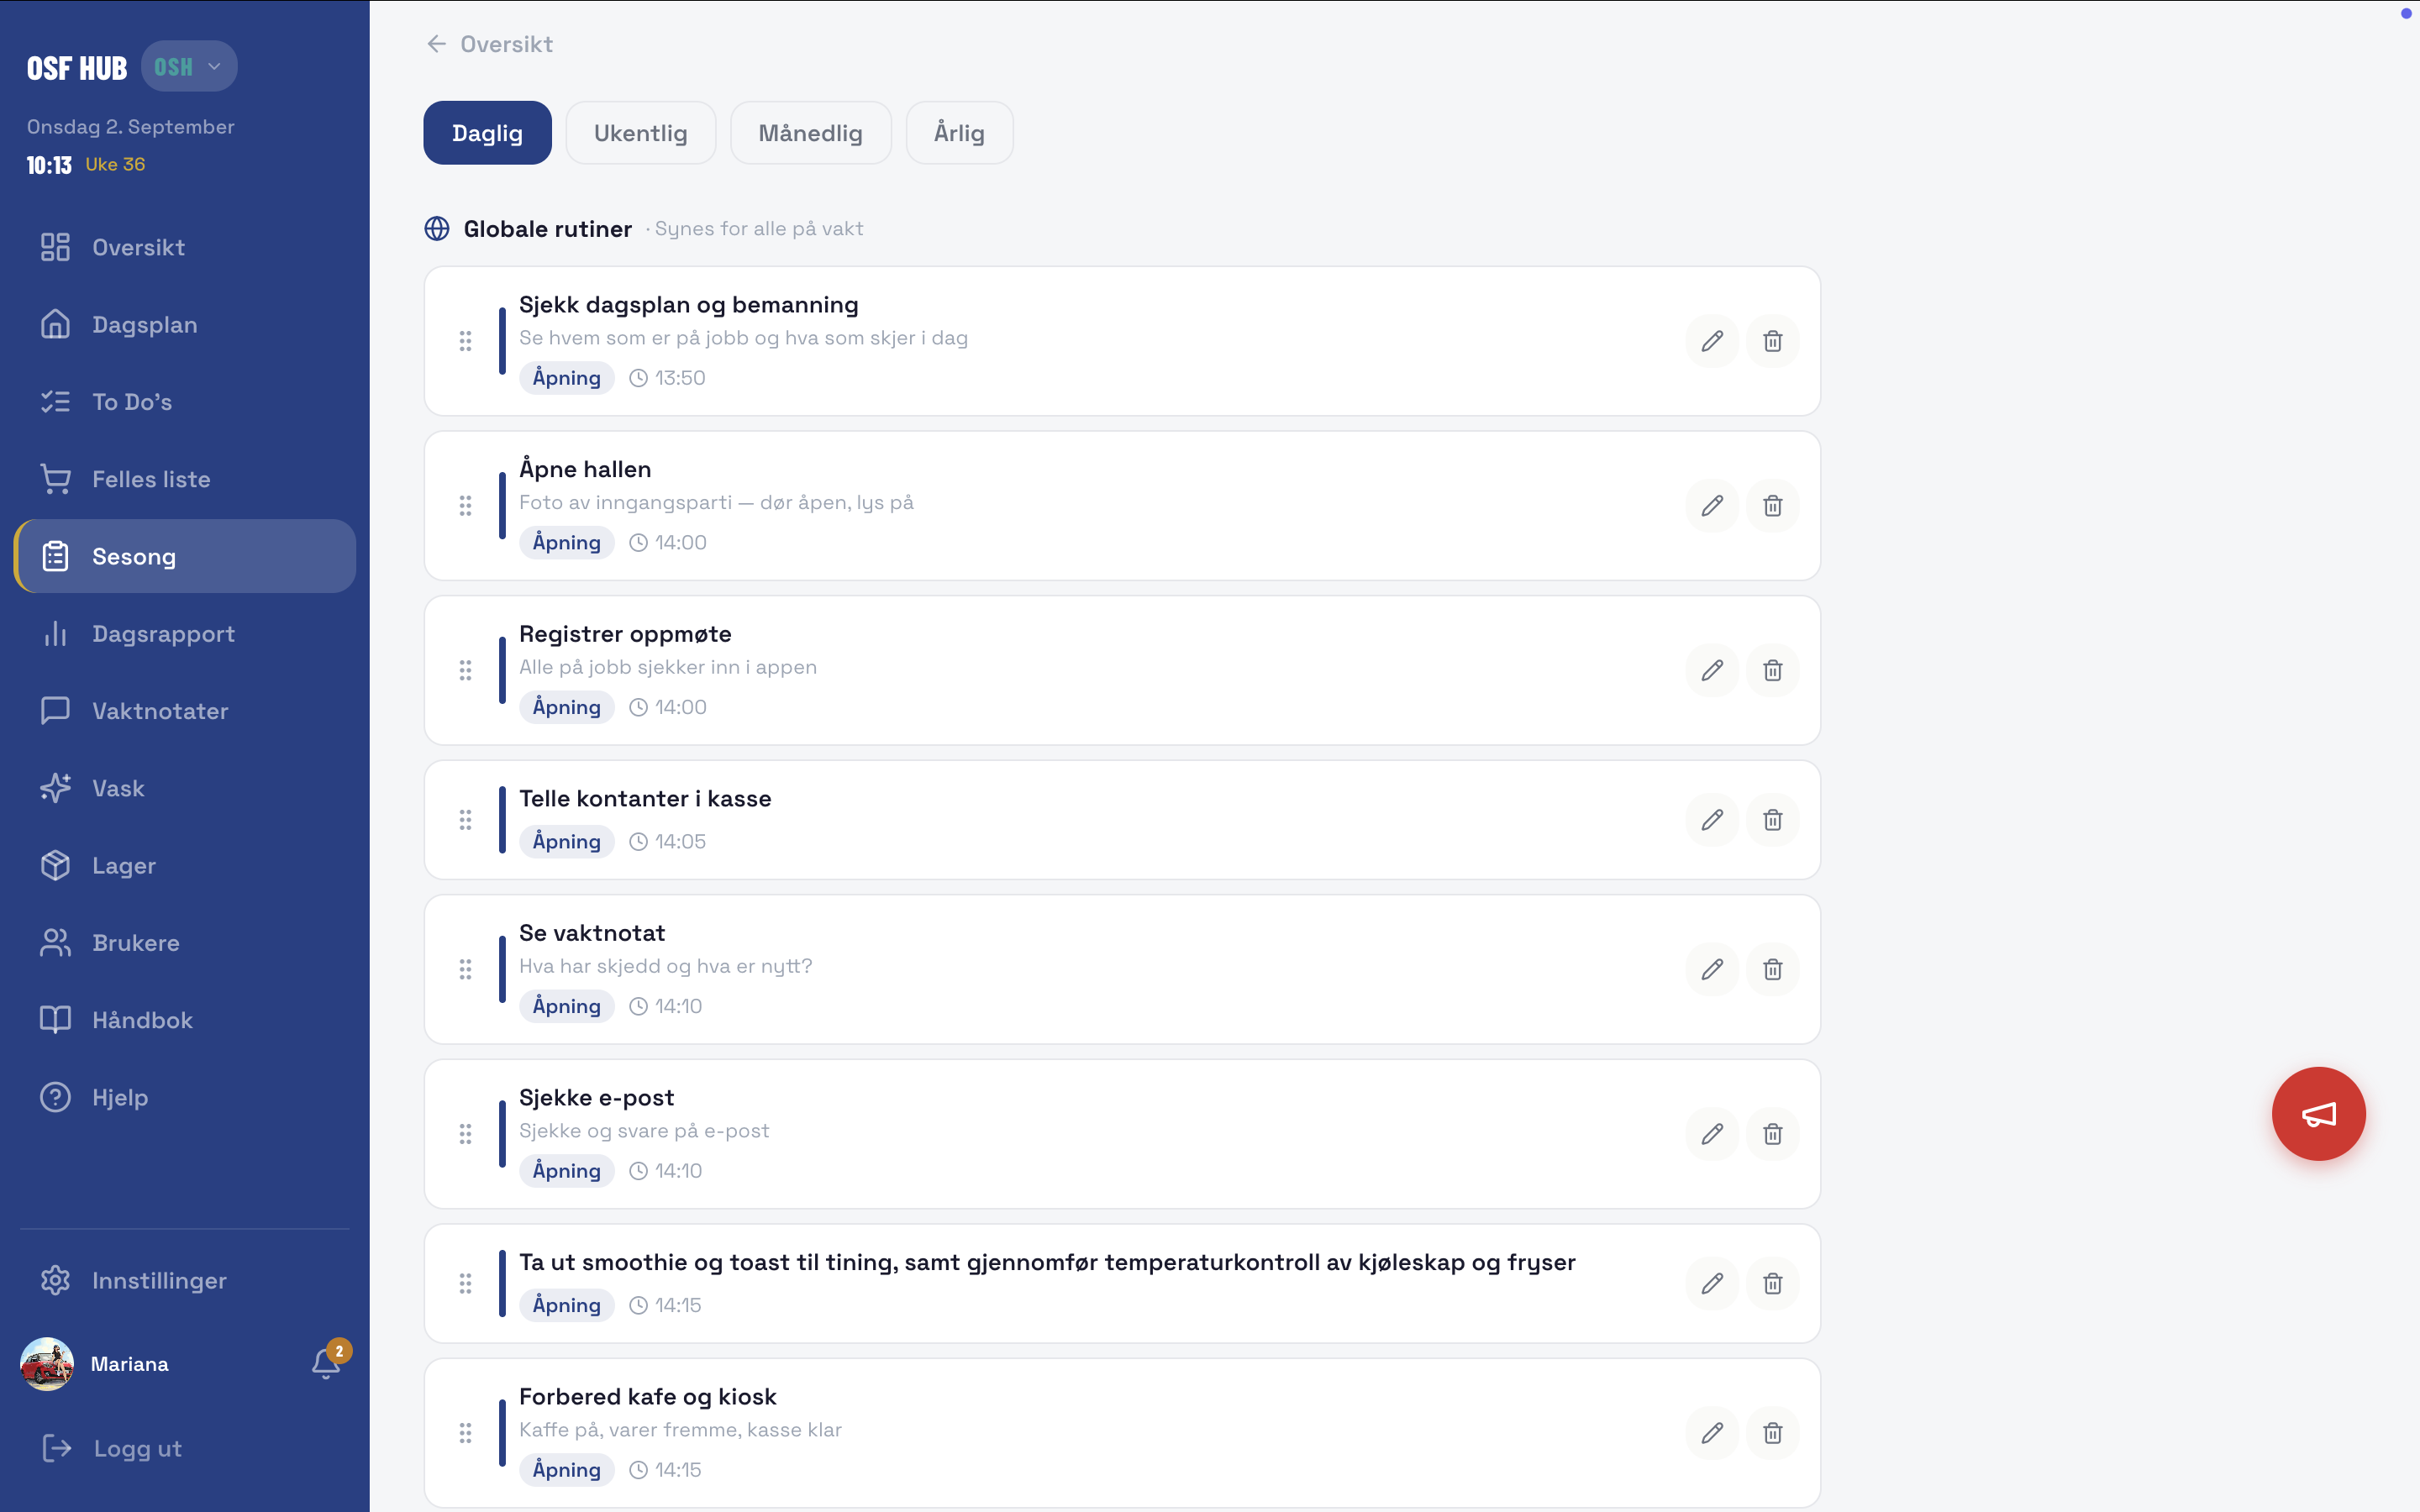Screen dimensions: 2420x1512
Task: Edit the 'Telle kontanter i kasse' routine
Action: click(x=1712, y=820)
